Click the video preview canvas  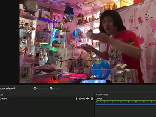pyautogui.click(x=88, y=42)
